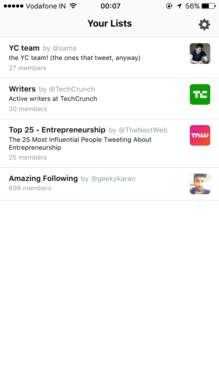Viewport: 219px width, 390px height.
Task: Tap the 'by @TechCrunch' author label
Action: pyautogui.click(x=67, y=89)
